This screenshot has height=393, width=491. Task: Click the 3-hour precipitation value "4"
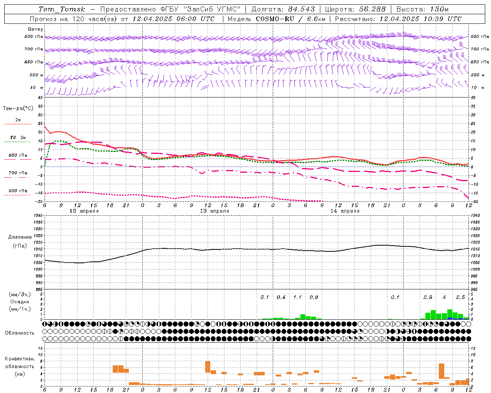(444, 297)
